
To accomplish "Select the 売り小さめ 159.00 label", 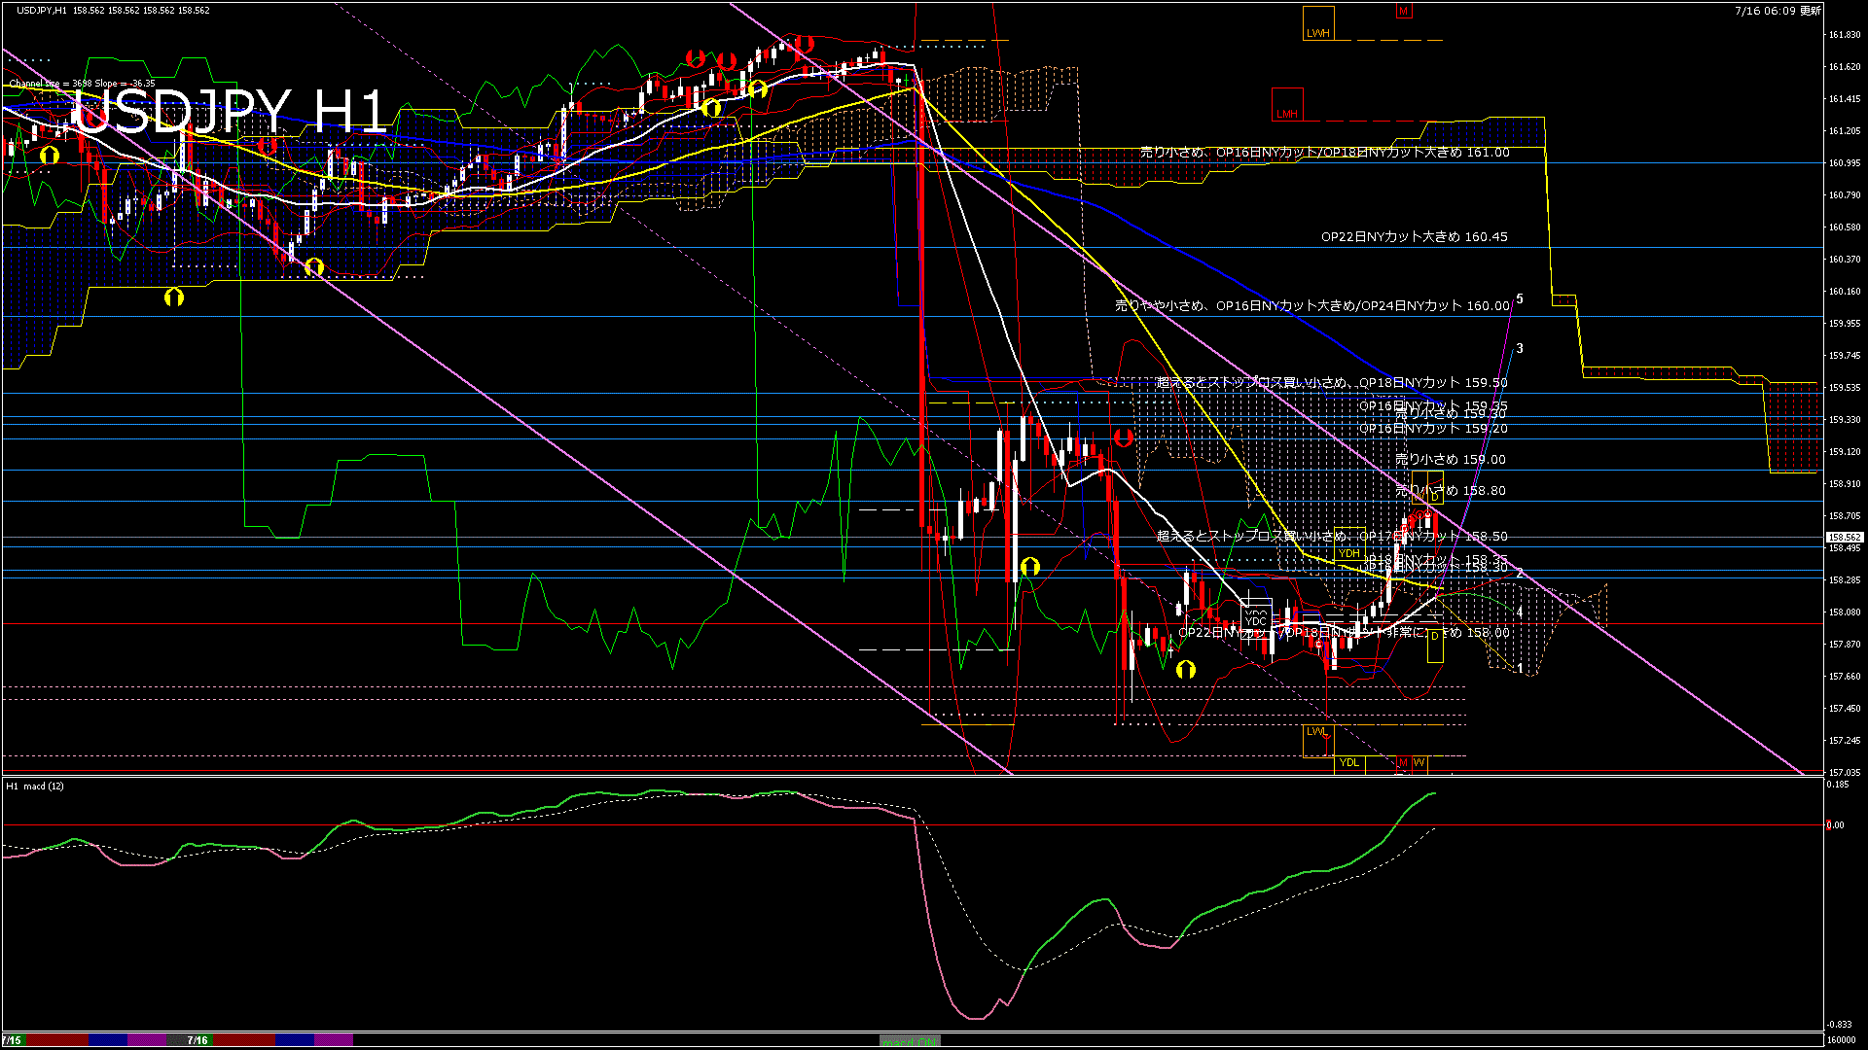I will (1451, 459).
